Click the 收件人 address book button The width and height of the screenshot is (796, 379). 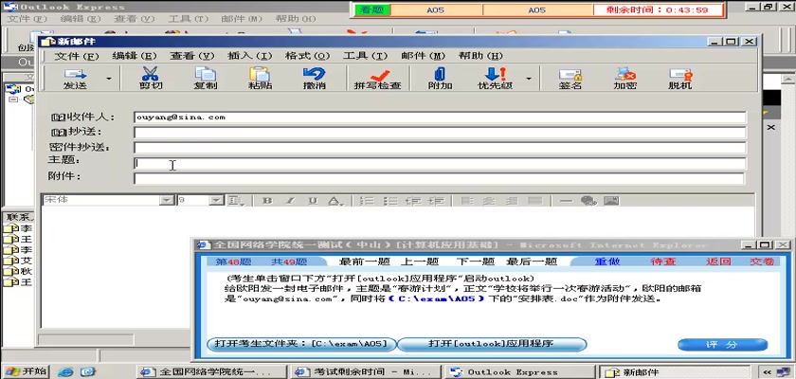click(x=82, y=117)
